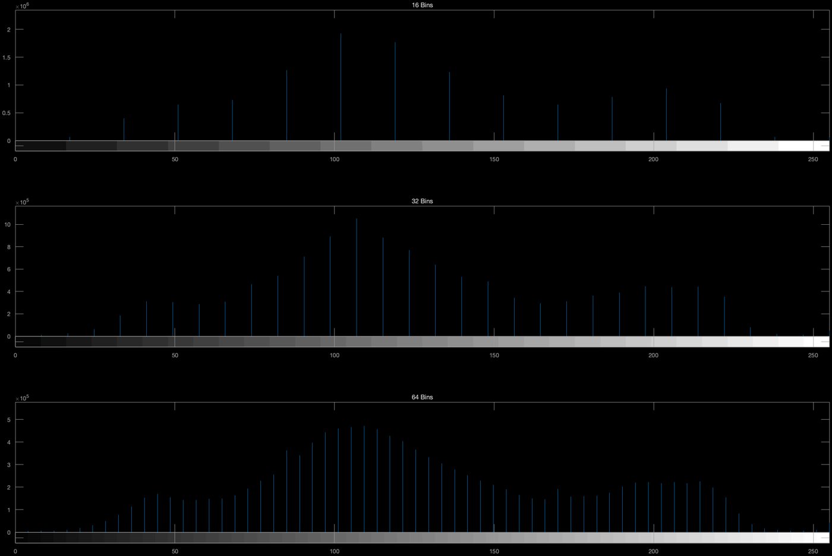Click x-axis tick "0" under 64 Bins plot
The width and height of the screenshot is (832, 556).
(x=15, y=551)
